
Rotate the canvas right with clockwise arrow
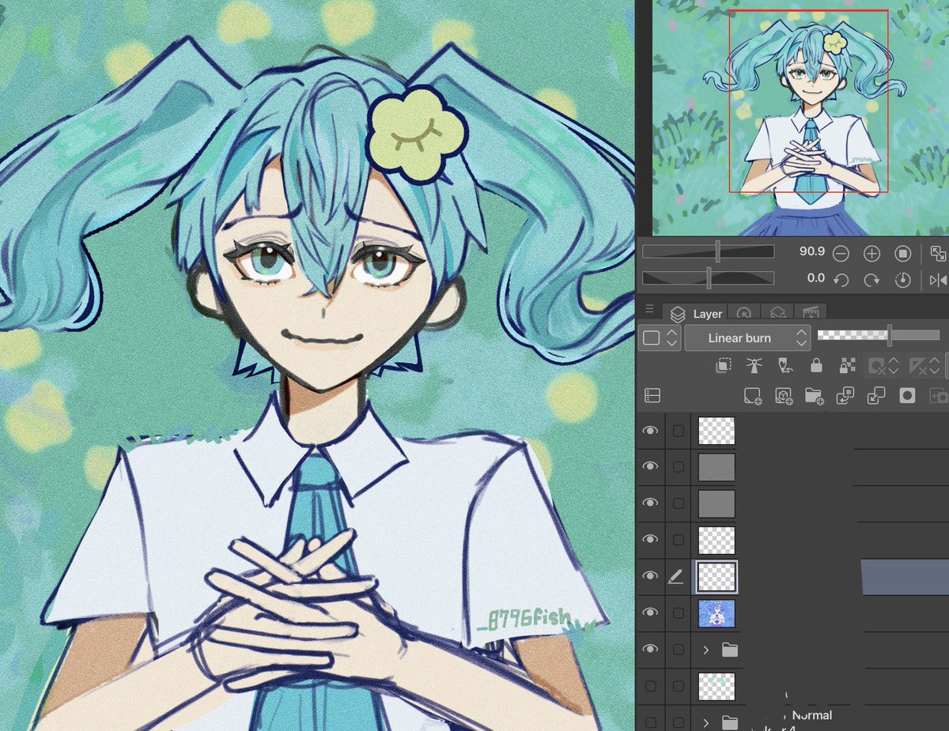pos(871,280)
